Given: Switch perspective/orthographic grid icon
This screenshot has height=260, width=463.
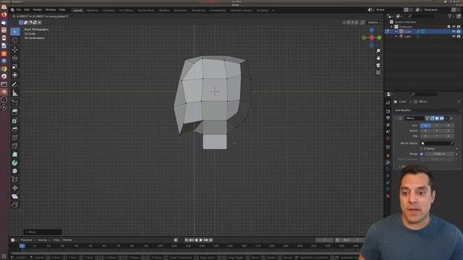Looking at the screenshot, I should 378,72.
